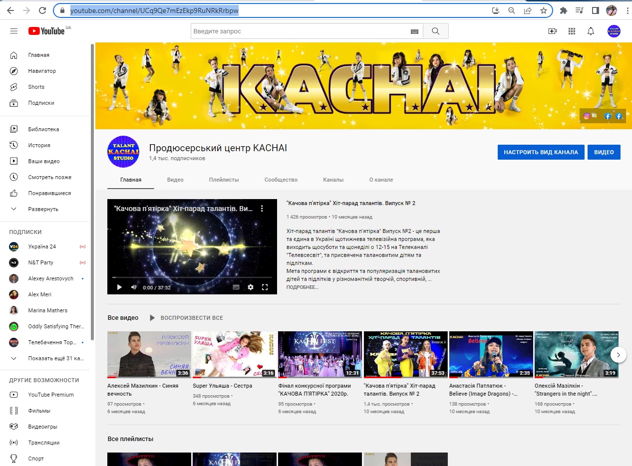Open the YouTube apps grid

pos(572,31)
